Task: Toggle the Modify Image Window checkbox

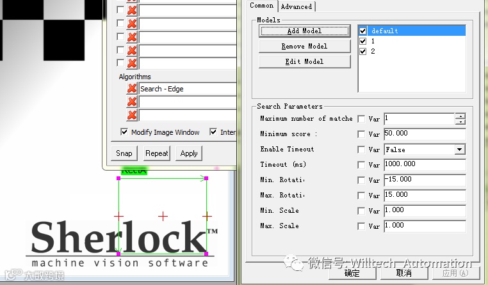Action: pos(124,132)
